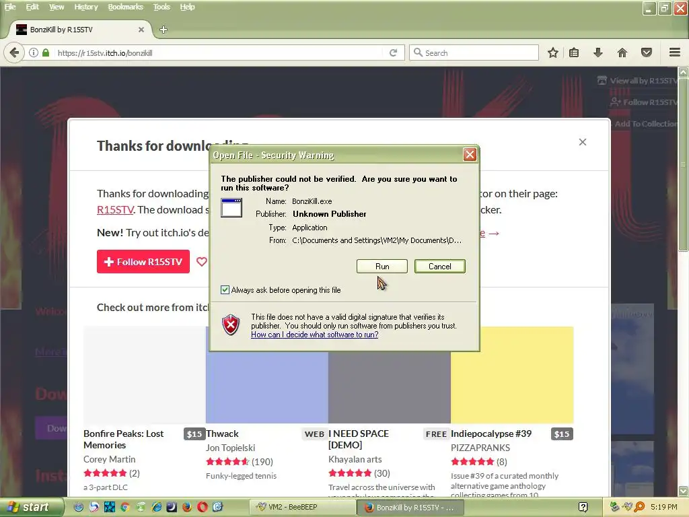689x517 pixels.
Task: Click the page scrollbar down arrow
Action: (x=684, y=491)
